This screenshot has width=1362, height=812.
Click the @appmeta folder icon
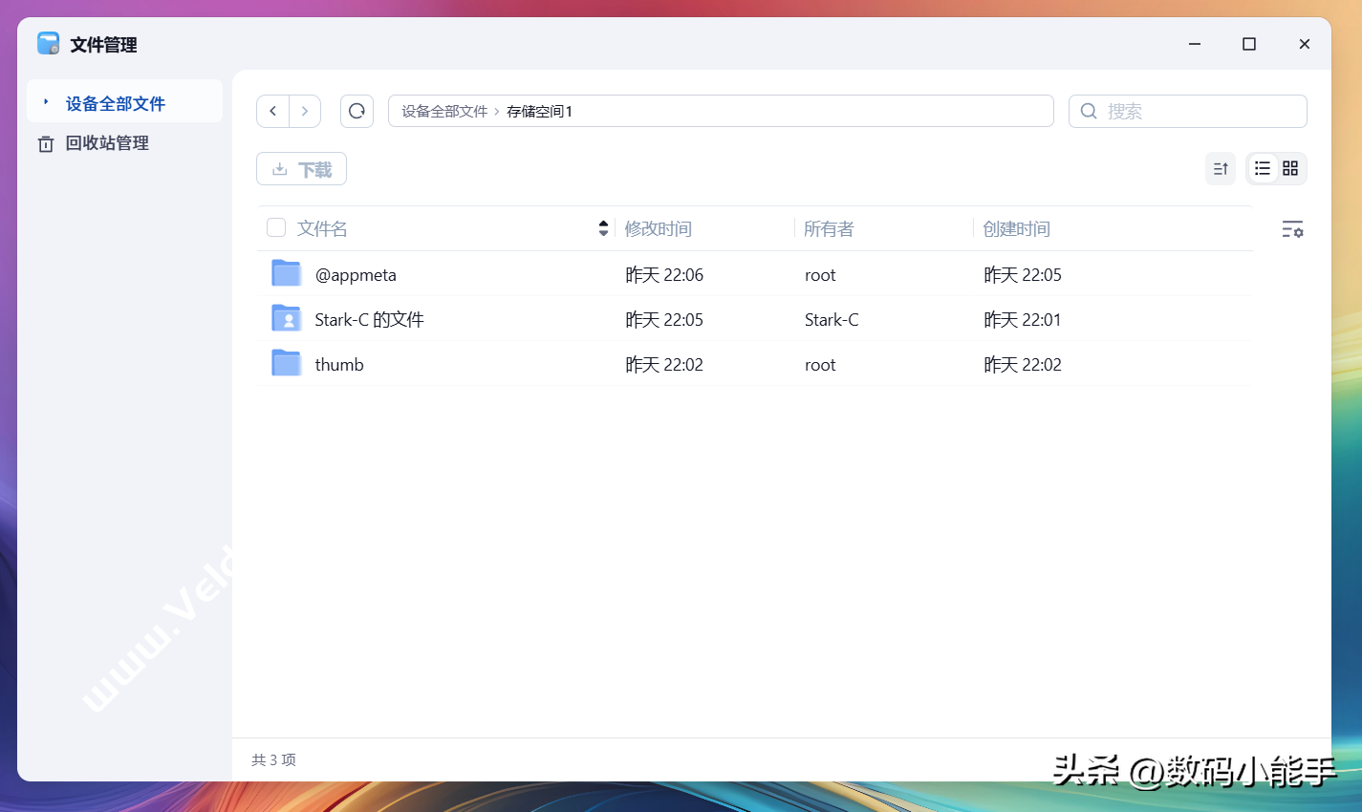pos(287,274)
